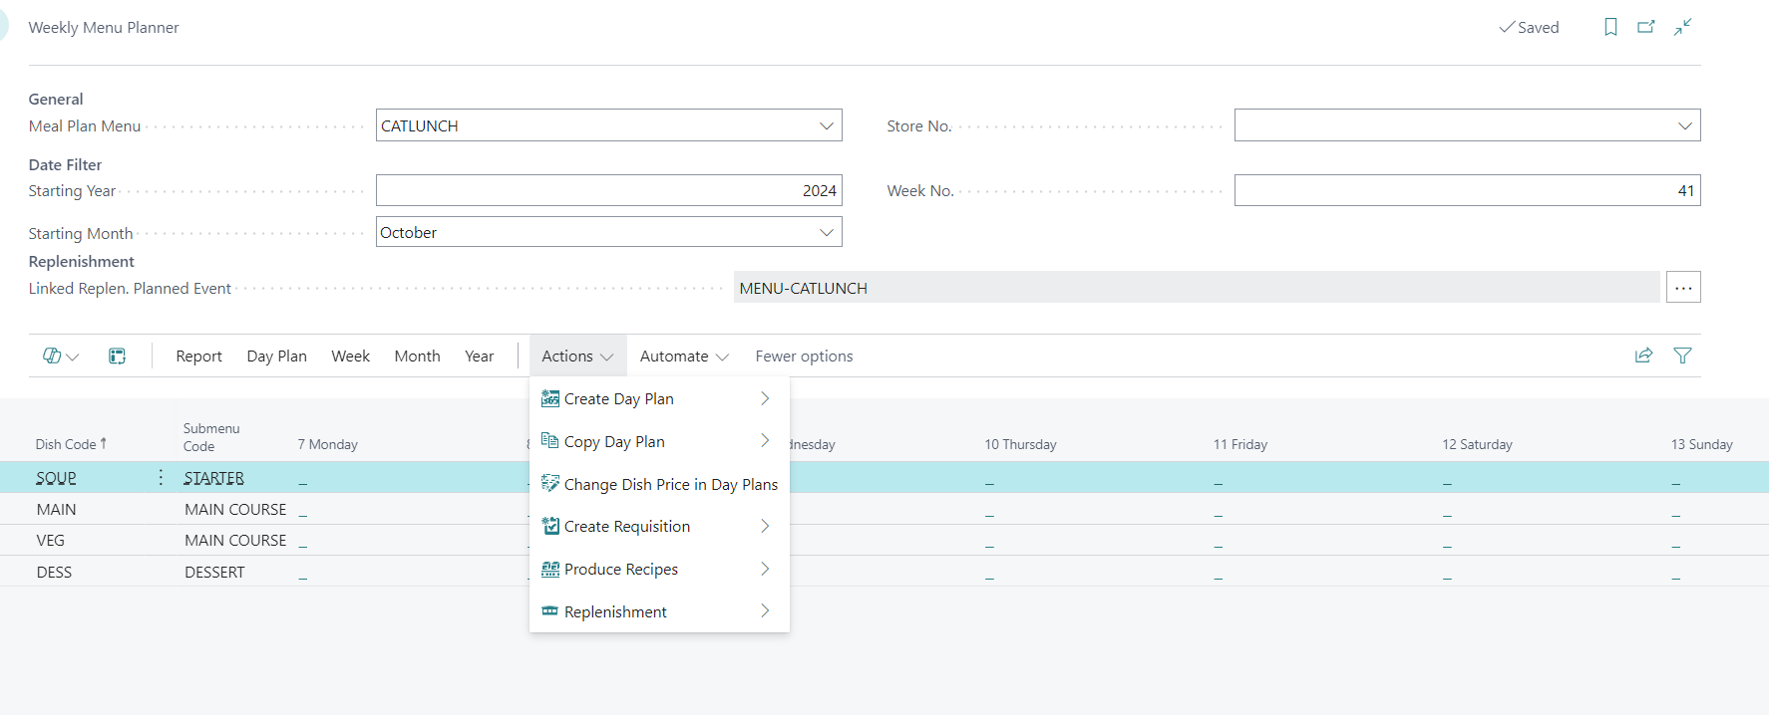Click the ellipsis button beside MENU-CATLUNCH
The image size is (1769, 715).
(x=1682, y=288)
